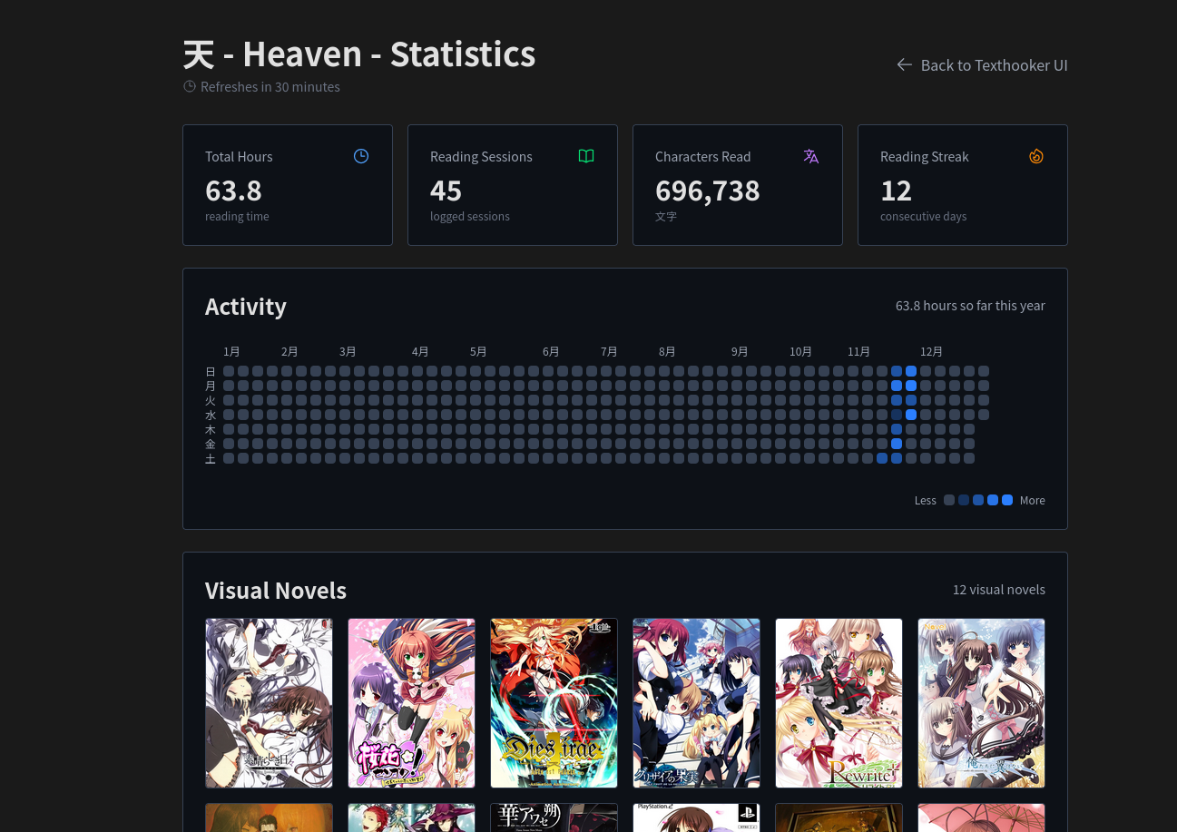1177x832 pixels.
Task: Click the dark navy cell in the 水 row
Action: coord(897,415)
